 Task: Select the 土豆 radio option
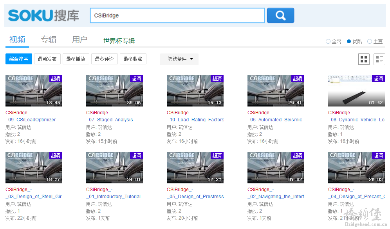(x=375, y=41)
